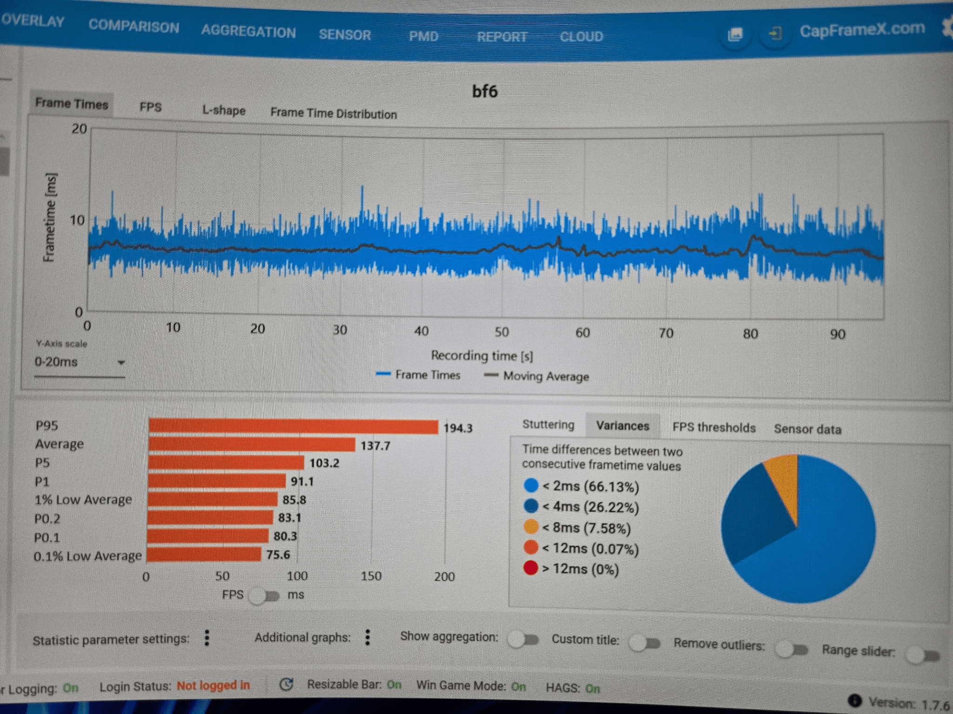
Task: Click the refresh icon beside Resizable Bar
Action: (x=286, y=684)
